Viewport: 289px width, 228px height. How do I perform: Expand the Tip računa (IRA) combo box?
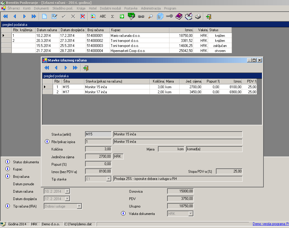(x=79, y=206)
